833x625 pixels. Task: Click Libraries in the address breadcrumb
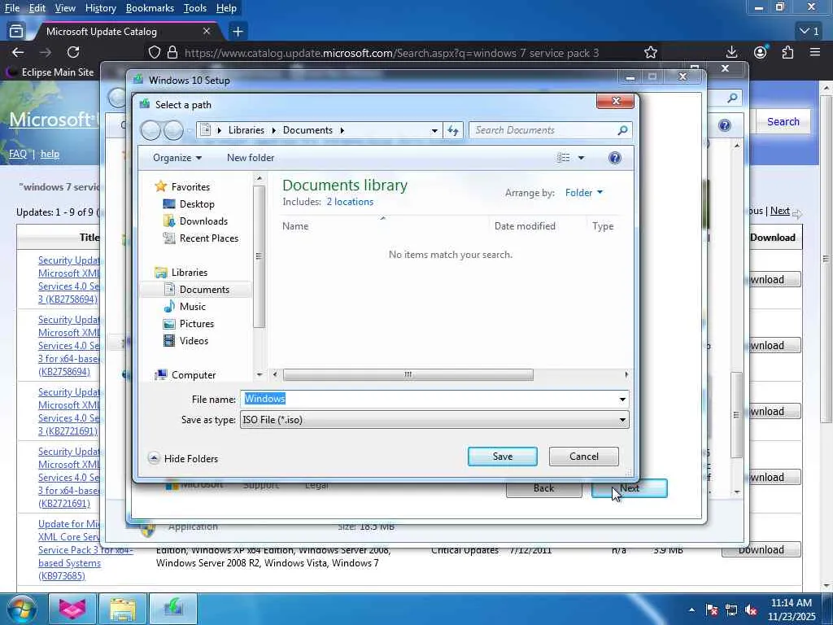tap(246, 130)
